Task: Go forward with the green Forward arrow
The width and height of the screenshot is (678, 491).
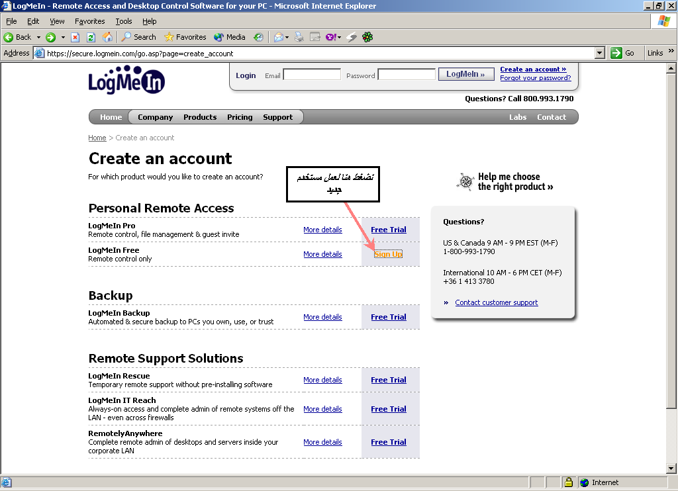Action: coord(50,37)
